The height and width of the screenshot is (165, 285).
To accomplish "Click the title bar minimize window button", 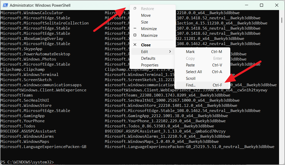I will [x=247, y=5].
